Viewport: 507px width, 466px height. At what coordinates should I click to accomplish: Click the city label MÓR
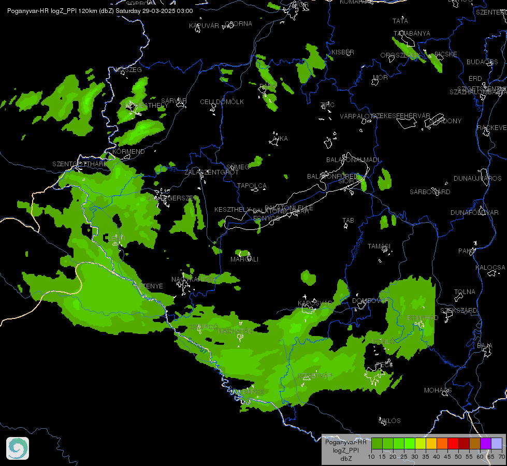[380, 77]
